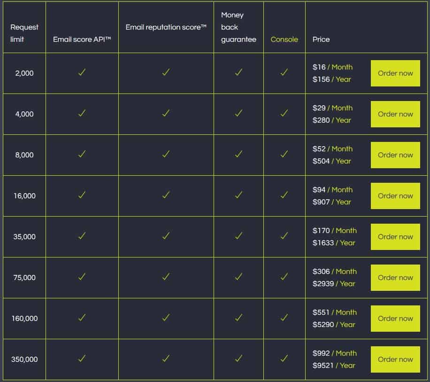Click Money back guarantee checkmark in 160,000 row
The image size is (430, 382).
(238, 318)
